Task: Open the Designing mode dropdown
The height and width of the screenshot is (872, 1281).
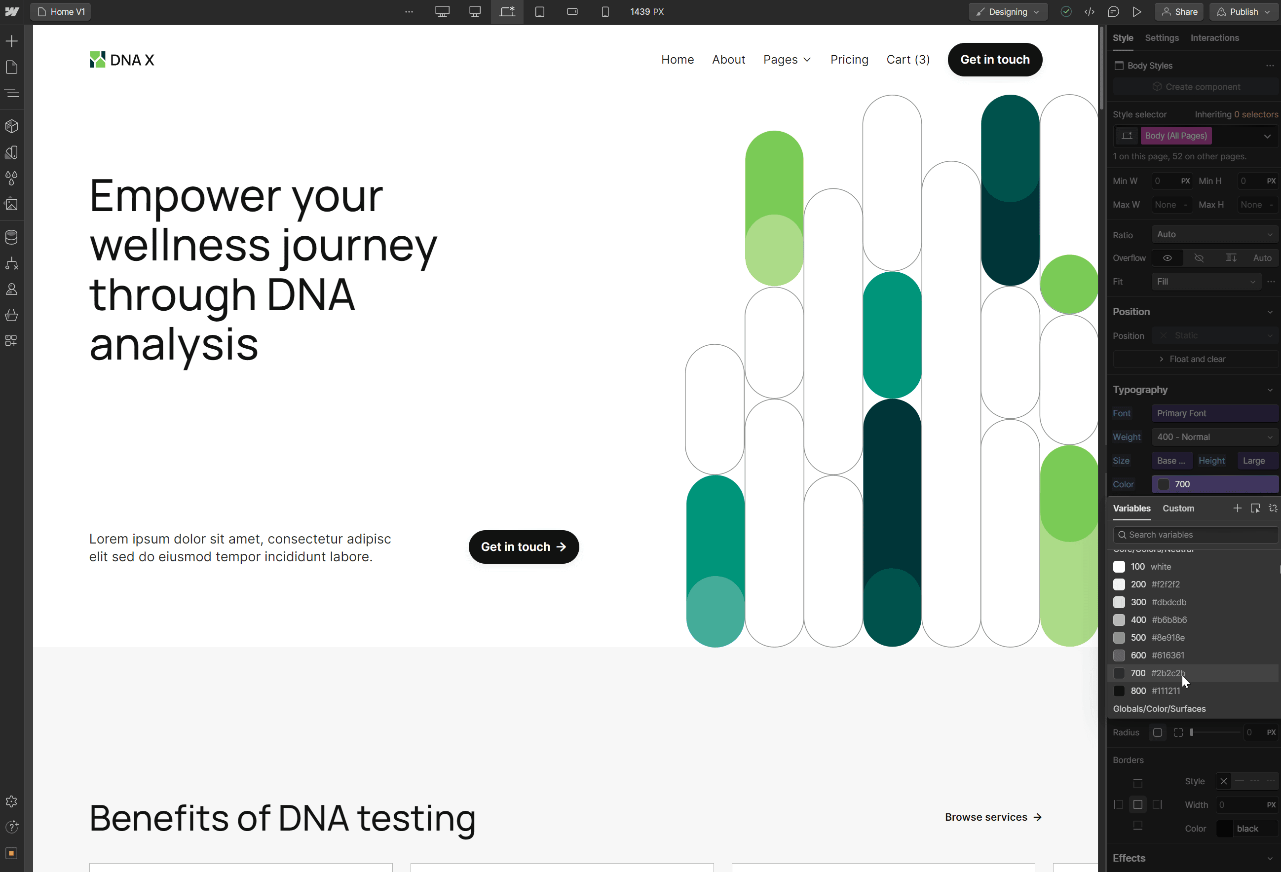Action: [x=1008, y=11]
